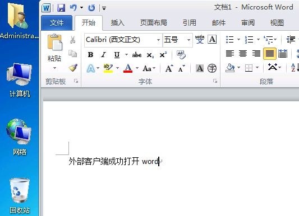This screenshot has height=216, width=299.
Task: Click enclosed character 字 icon
Action: [x=212, y=68]
